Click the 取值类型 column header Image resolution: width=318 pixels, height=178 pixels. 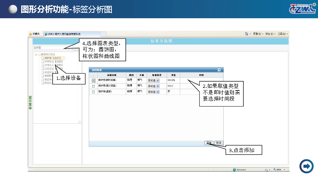click(x=156, y=75)
